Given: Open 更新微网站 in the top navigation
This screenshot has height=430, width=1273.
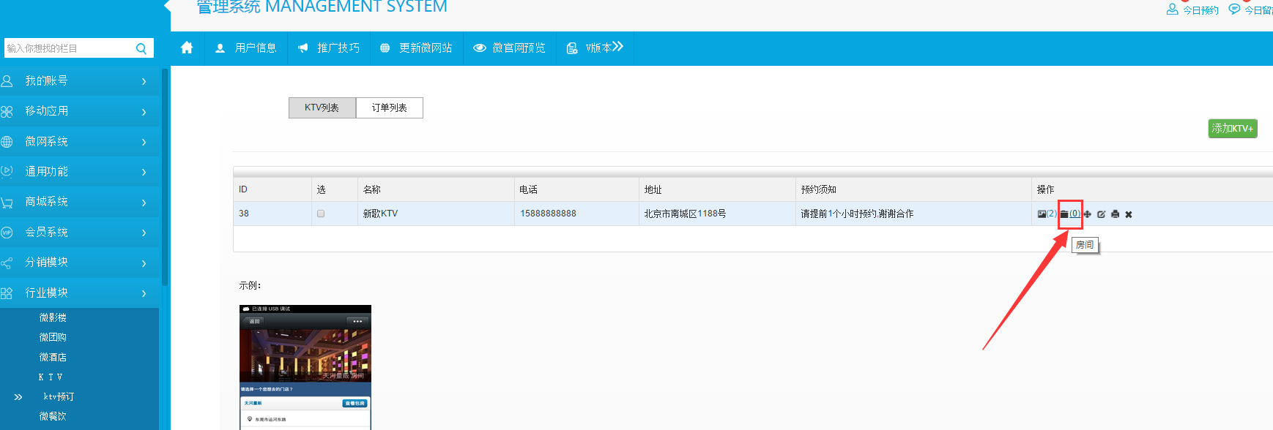Looking at the screenshot, I should pyautogui.click(x=416, y=48).
